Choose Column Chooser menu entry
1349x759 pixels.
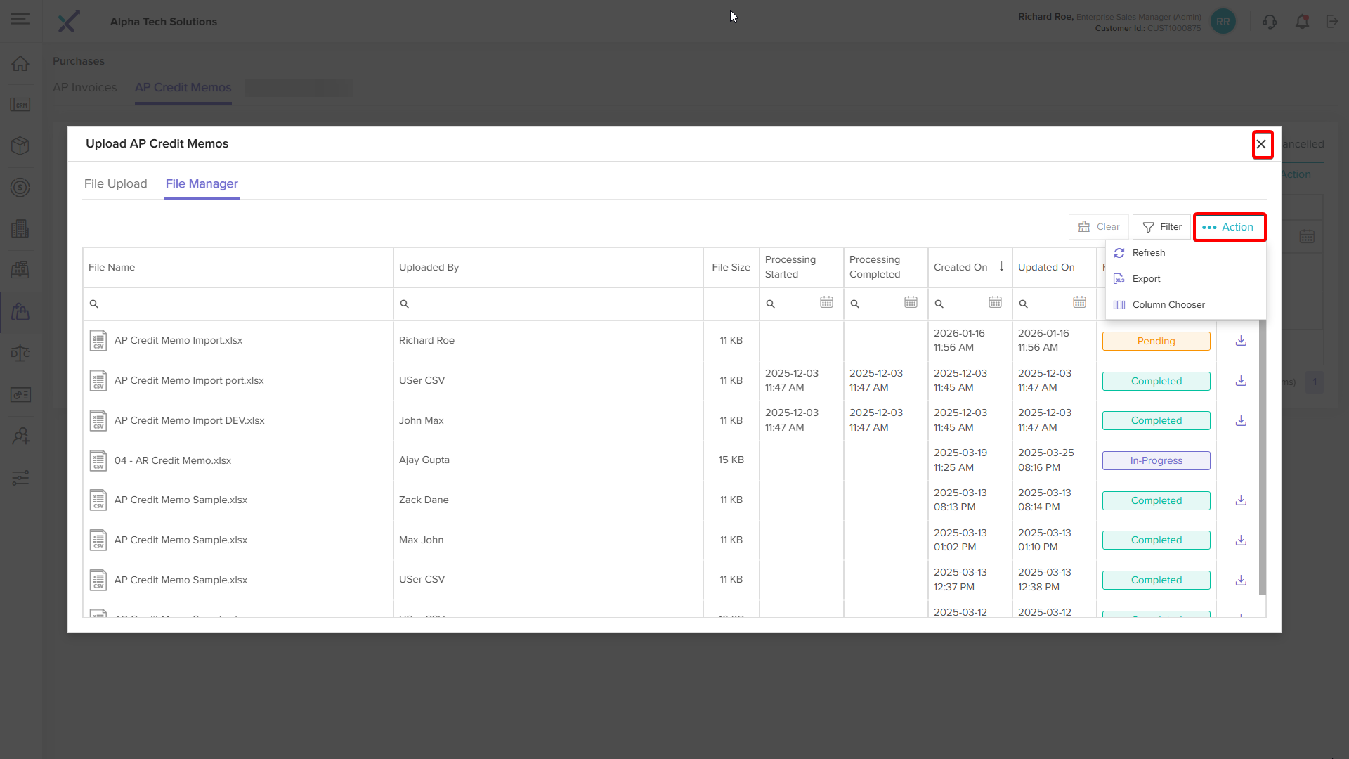pos(1168,305)
